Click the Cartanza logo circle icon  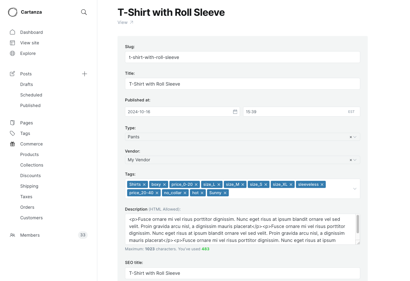[x=13, y=12]
